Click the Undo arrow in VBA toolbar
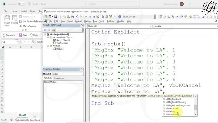The height and width of the screenshot is (123, 218). tap(77, 17)
